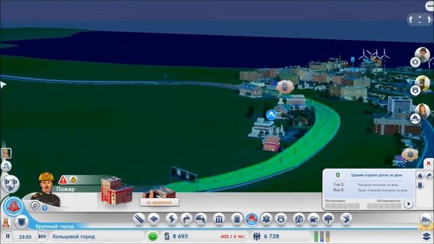The width and height of the screenshot is (434, 244).
Task: Open the blue info icon
Action: coord(45,208)
